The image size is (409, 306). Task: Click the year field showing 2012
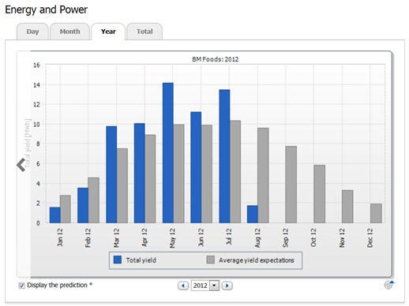(x=201, y=285)
